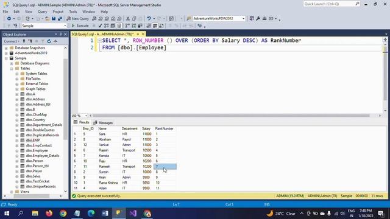Toggle Include Client Statistics icon
The width and height of the screenshot is (390, 219).
tap(140, 26)
